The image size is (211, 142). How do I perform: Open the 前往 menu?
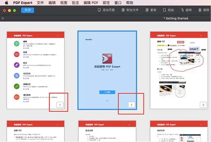pos(106,3)
